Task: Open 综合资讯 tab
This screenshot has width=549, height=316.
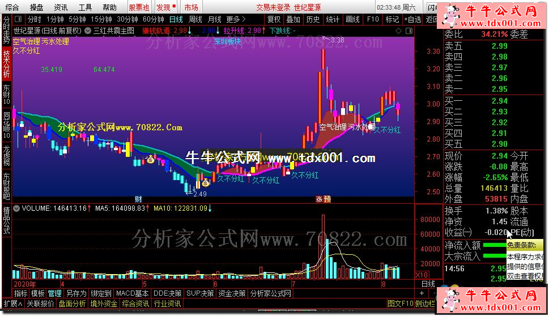Action: pyautogui.click(x=135, y=304)
